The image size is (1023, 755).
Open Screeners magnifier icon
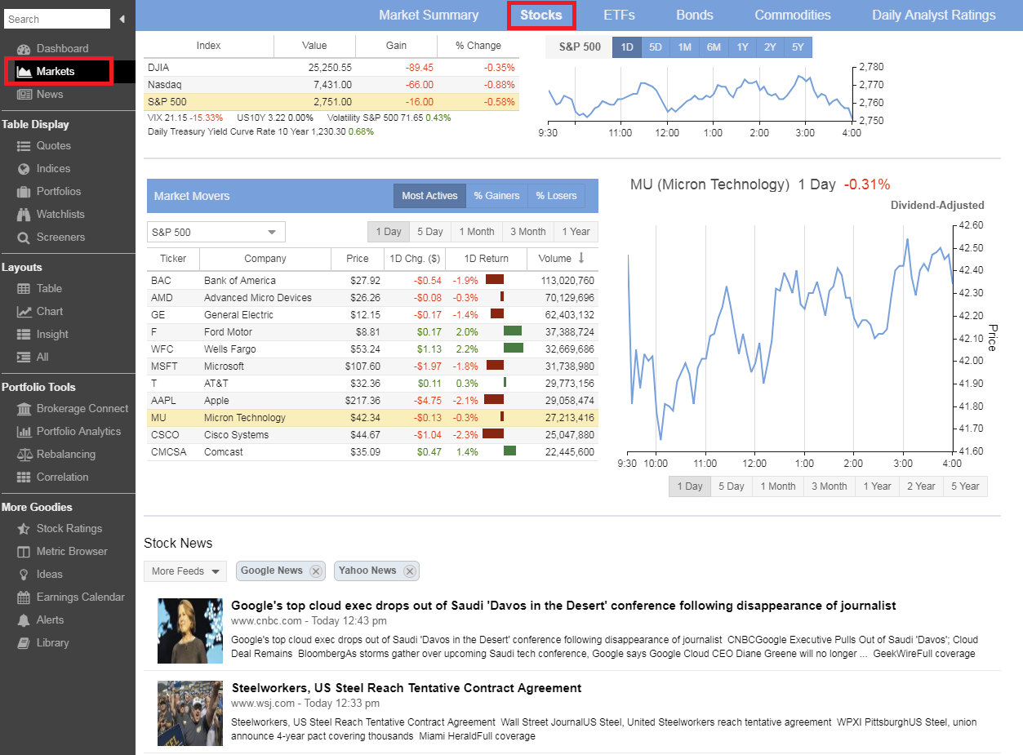click(x=24, y=238)
